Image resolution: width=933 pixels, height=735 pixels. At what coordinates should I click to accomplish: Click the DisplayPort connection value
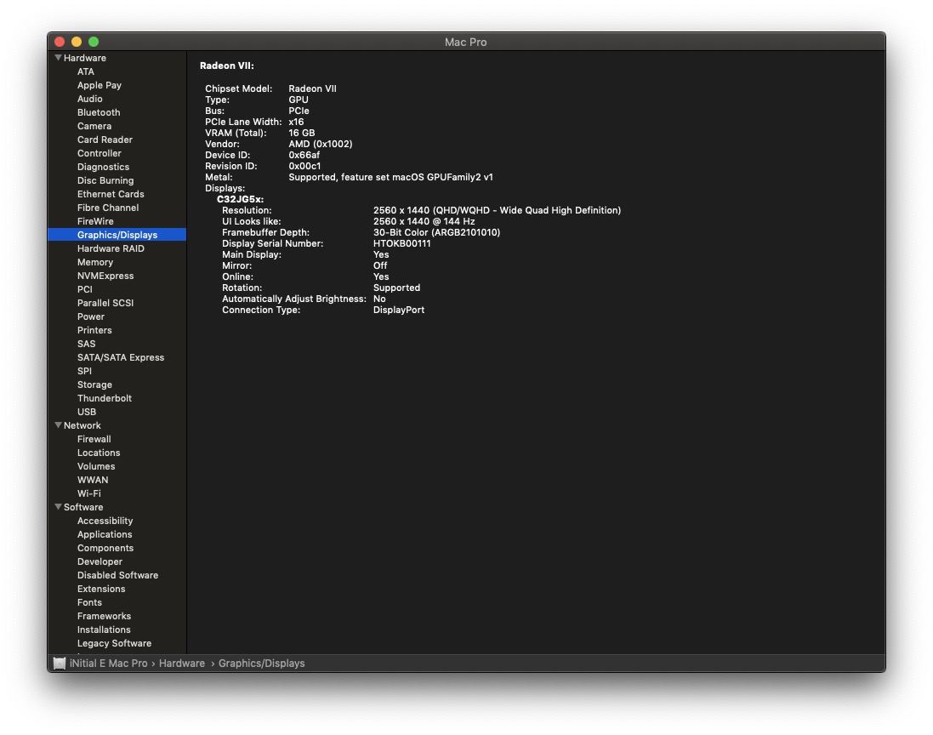click(x=399, y=310)
